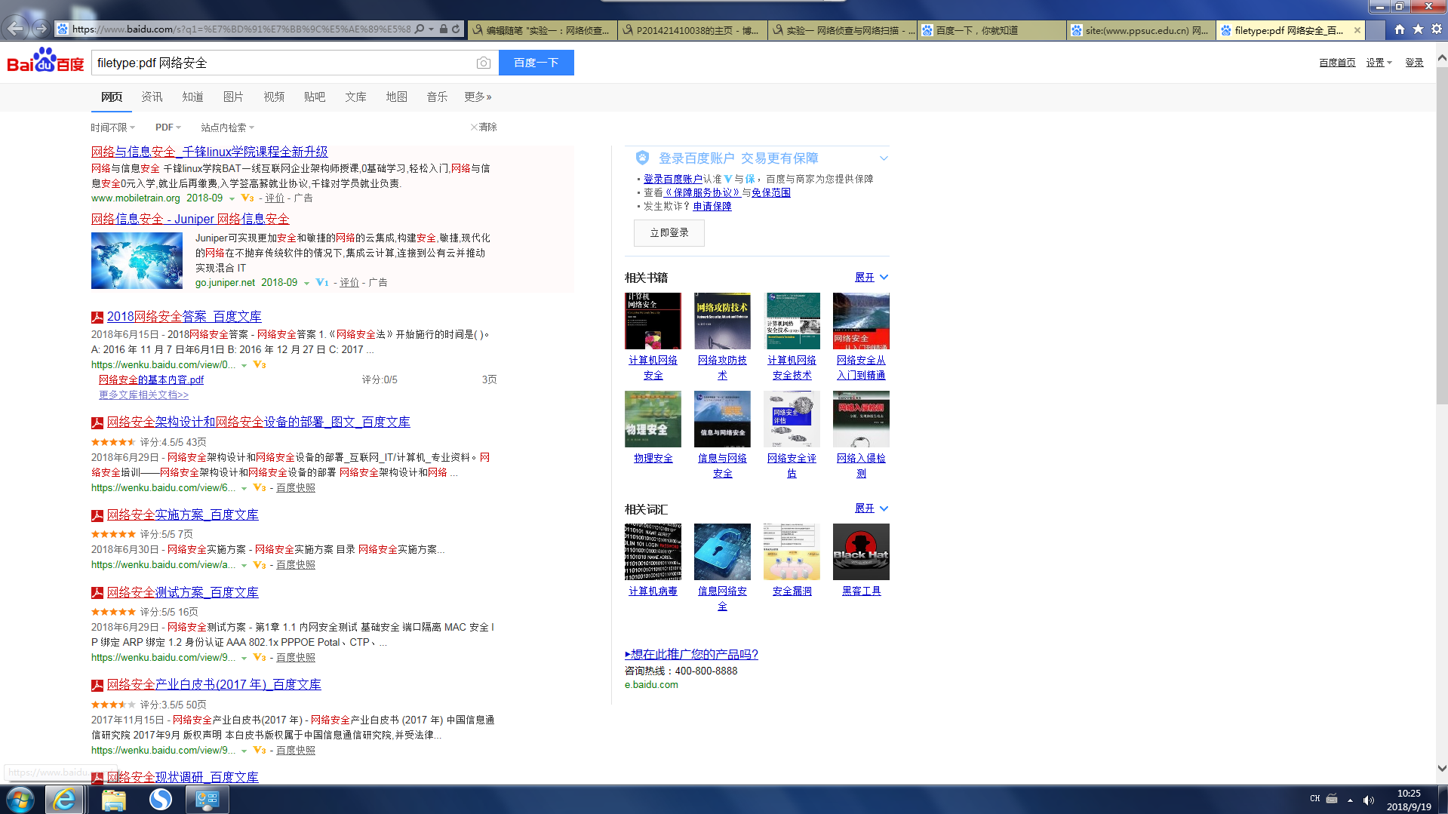Viewport: 1448px width, 814px height.
Task: Click the search magnifier in address bar
Action: [420, 29]
